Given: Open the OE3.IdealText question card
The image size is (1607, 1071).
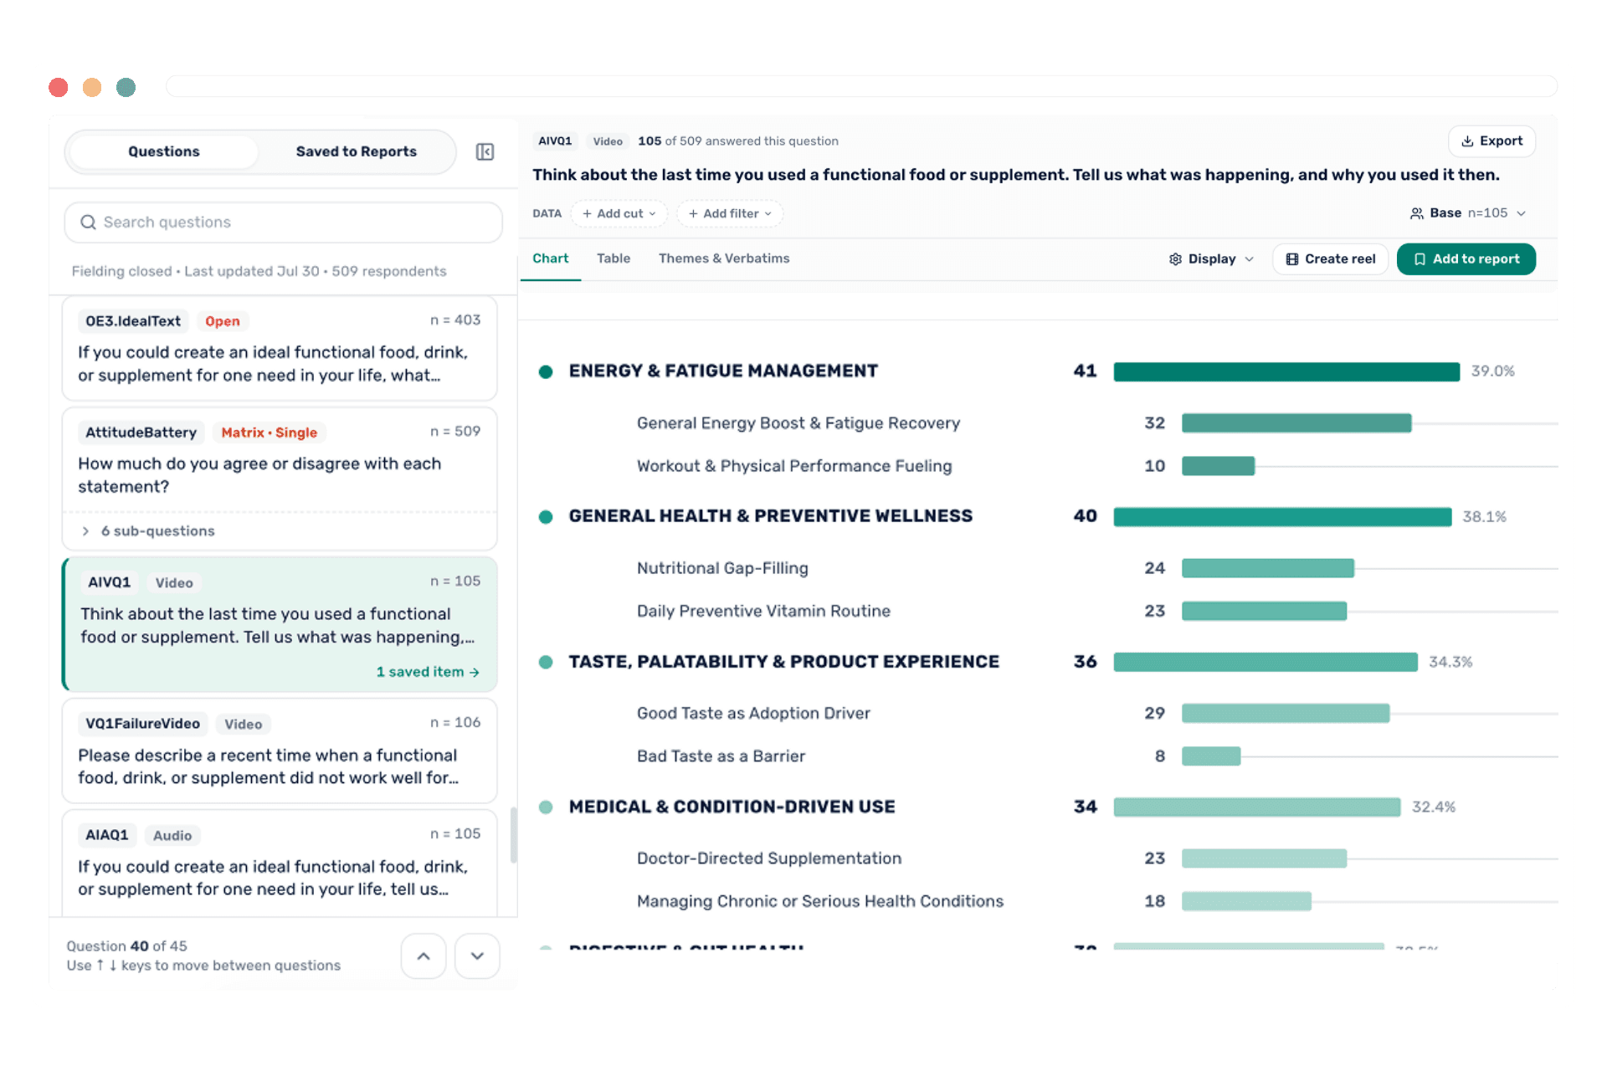Looking at the screenshot, I should (280, 348).
